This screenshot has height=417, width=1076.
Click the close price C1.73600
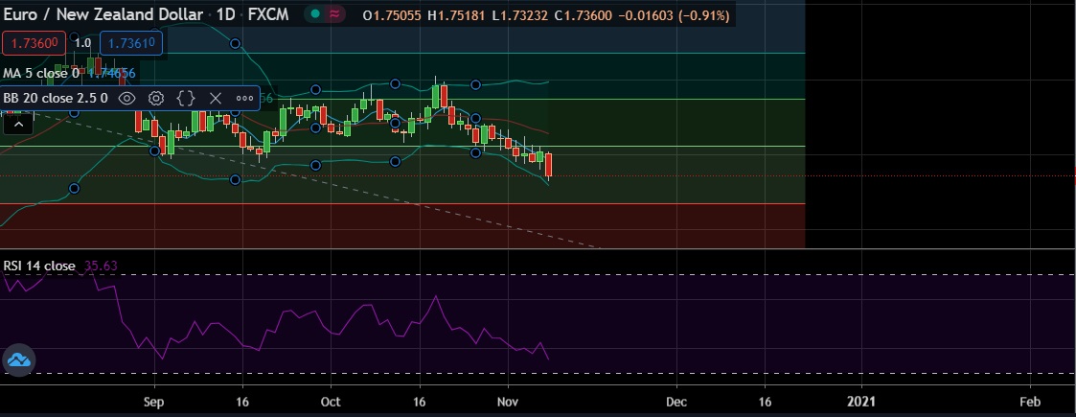coord(584,14)
